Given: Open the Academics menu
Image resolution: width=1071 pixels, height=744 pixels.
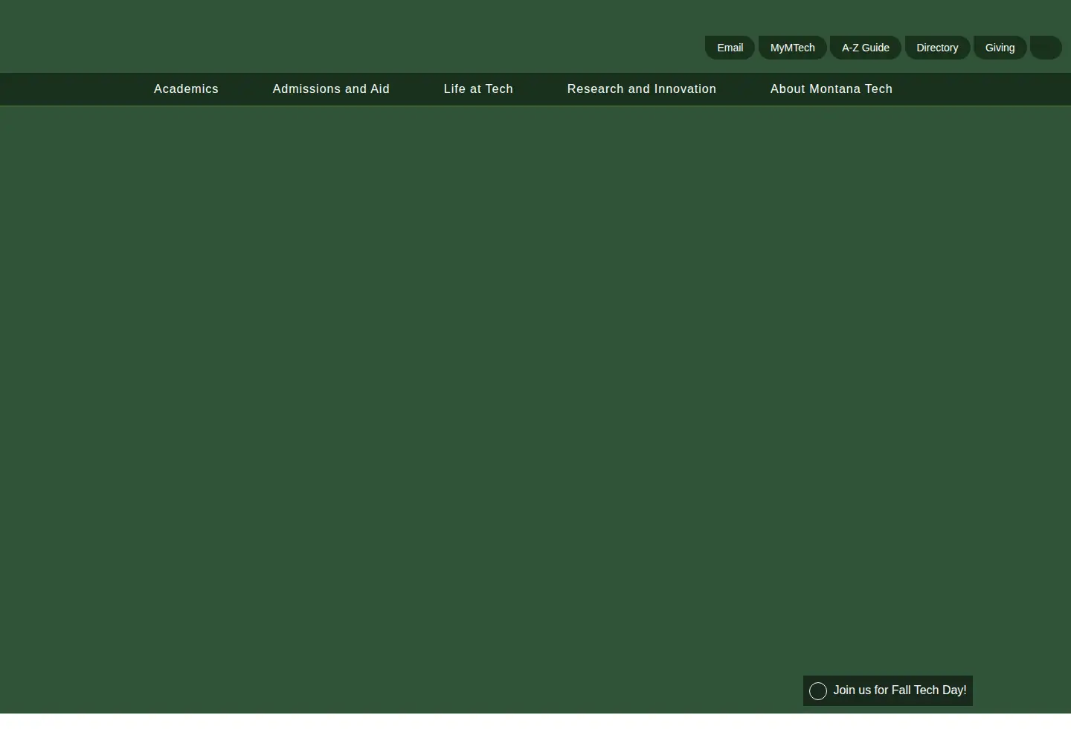Looking at the screenshot, I should click(186, 89).
